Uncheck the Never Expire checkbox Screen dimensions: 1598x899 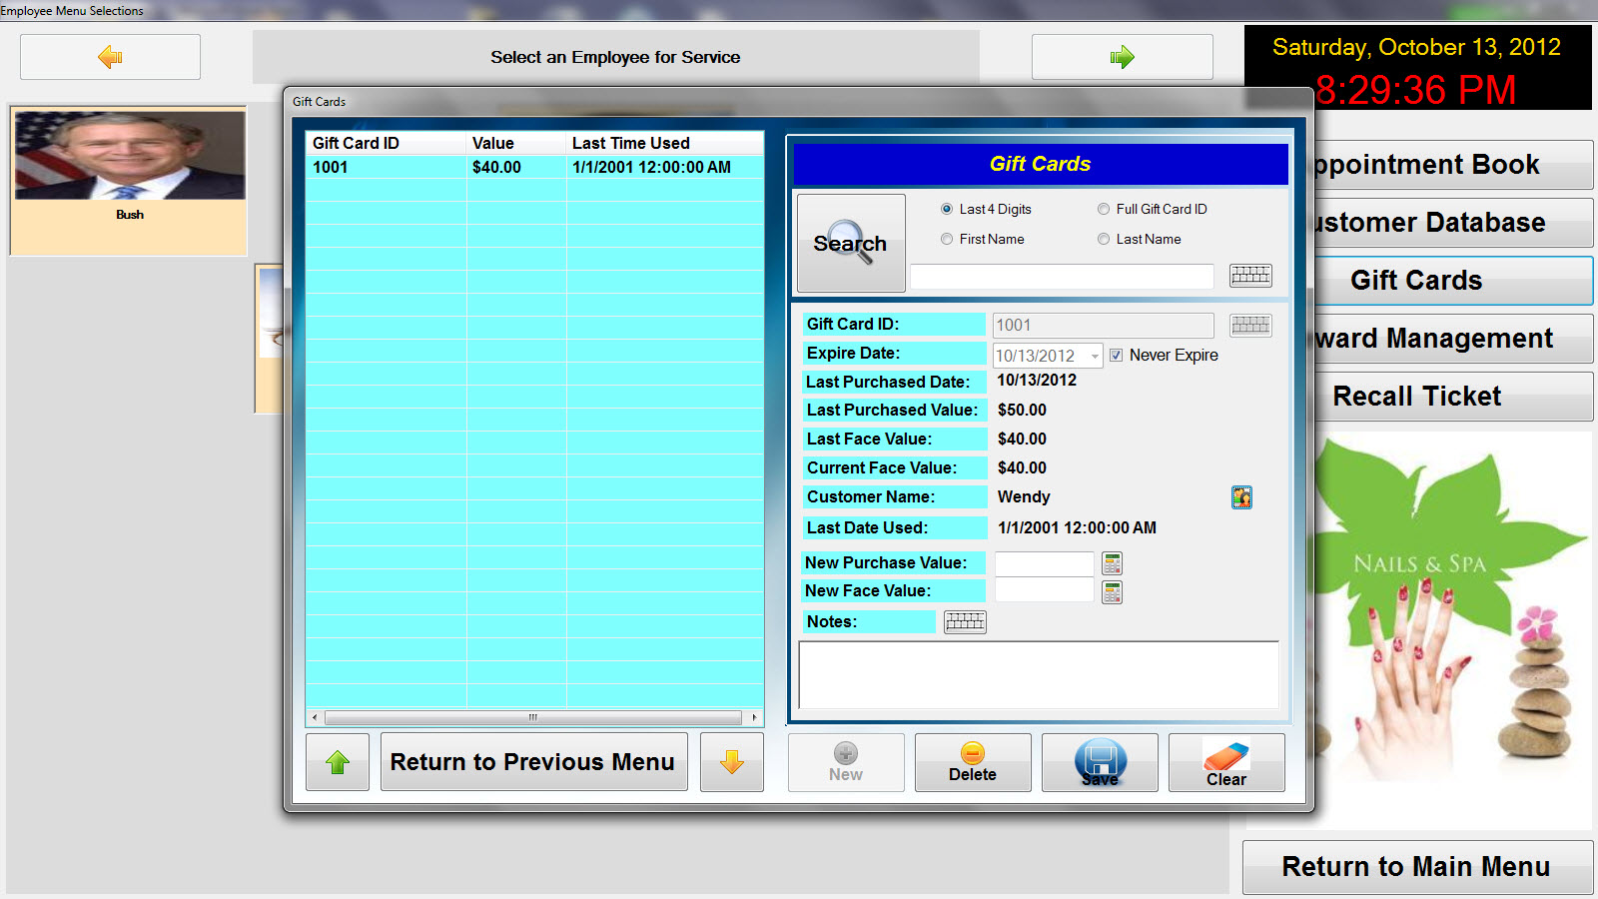point(1117,355)
